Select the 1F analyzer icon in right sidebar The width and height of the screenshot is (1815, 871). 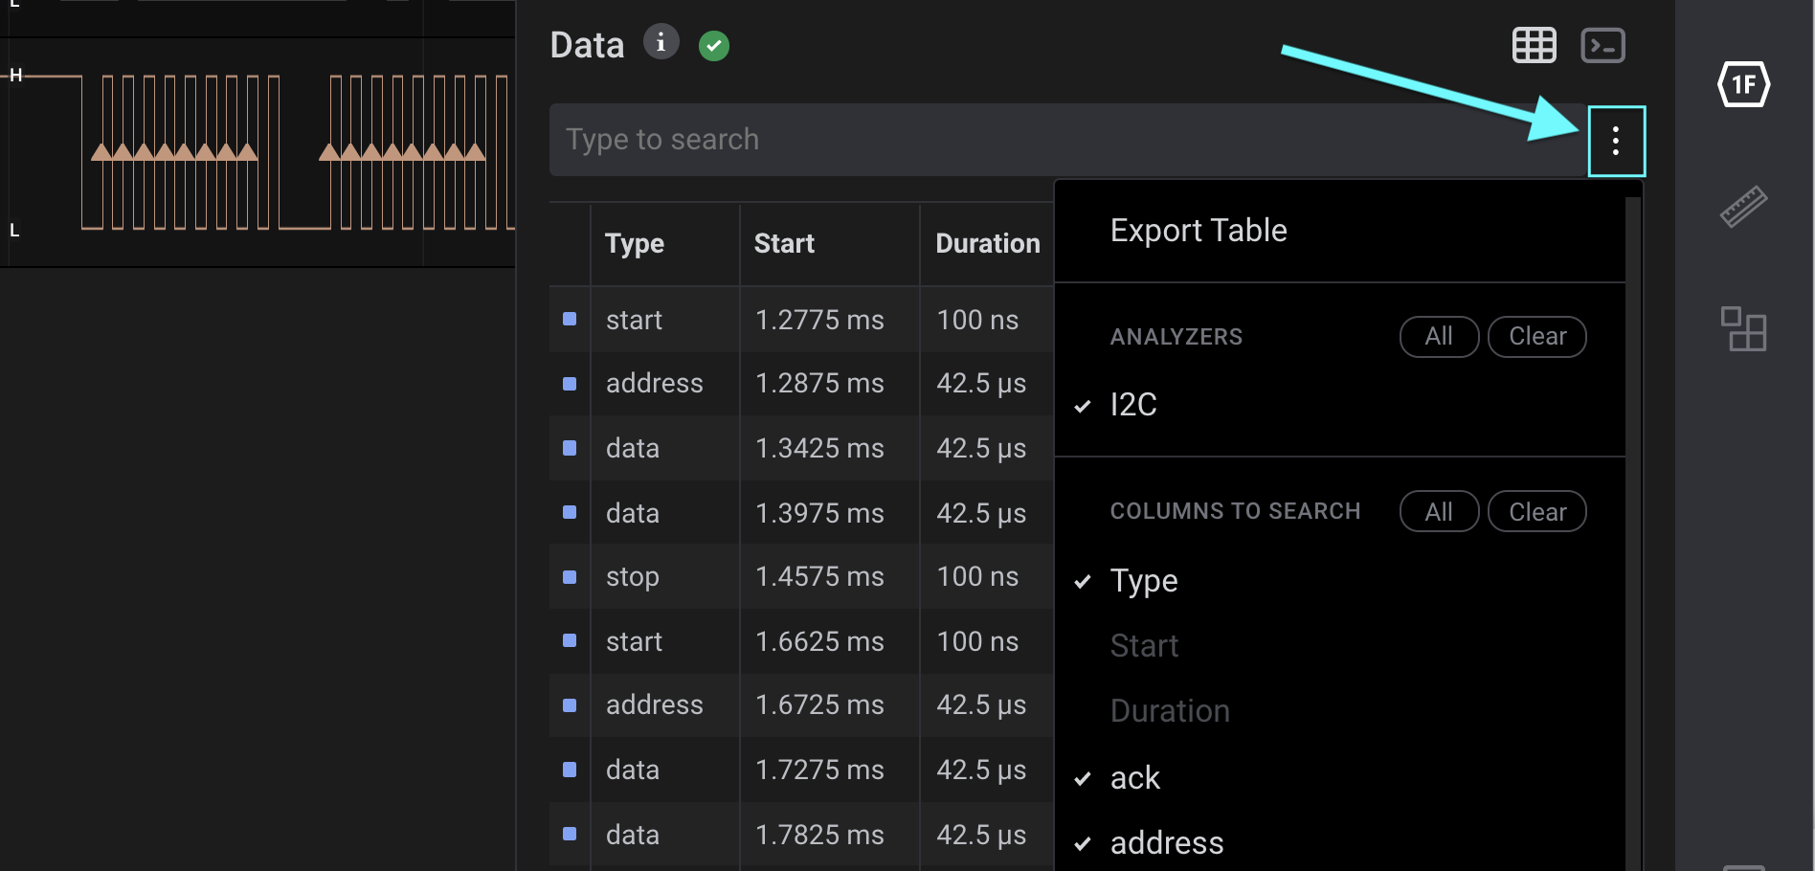pos(1744,84)
